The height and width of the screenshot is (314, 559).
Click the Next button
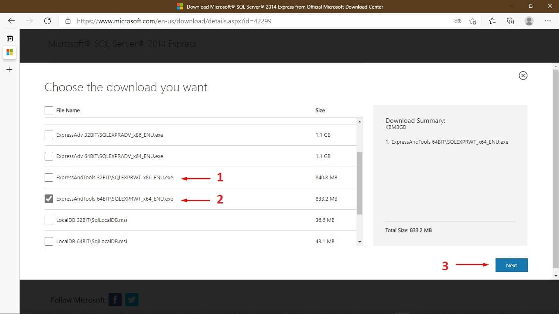tap(511, 265)
